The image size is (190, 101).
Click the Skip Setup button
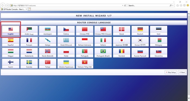[171, 72]
